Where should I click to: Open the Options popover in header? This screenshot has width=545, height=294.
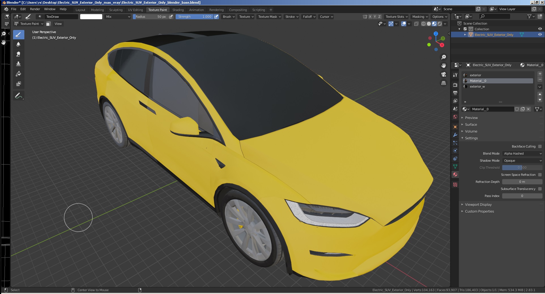[x=440, y=17]
